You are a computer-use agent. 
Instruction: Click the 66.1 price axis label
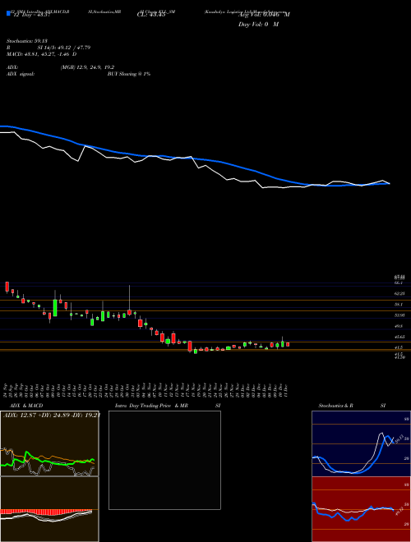[x=399, y=282]
